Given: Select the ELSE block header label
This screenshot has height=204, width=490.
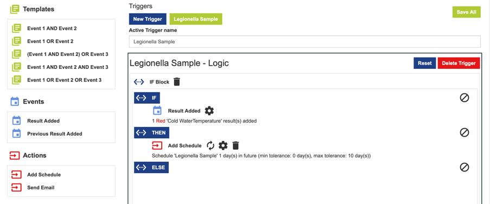Looking at the screenshot, I should pyautogui.click(x=151, y=168).
